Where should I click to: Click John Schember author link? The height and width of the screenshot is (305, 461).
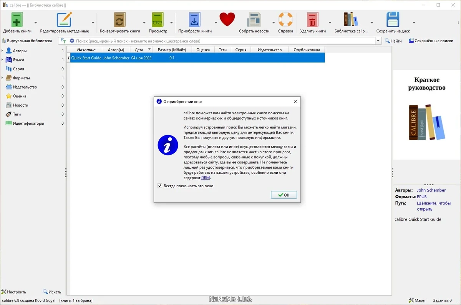[x=431, y=190]
